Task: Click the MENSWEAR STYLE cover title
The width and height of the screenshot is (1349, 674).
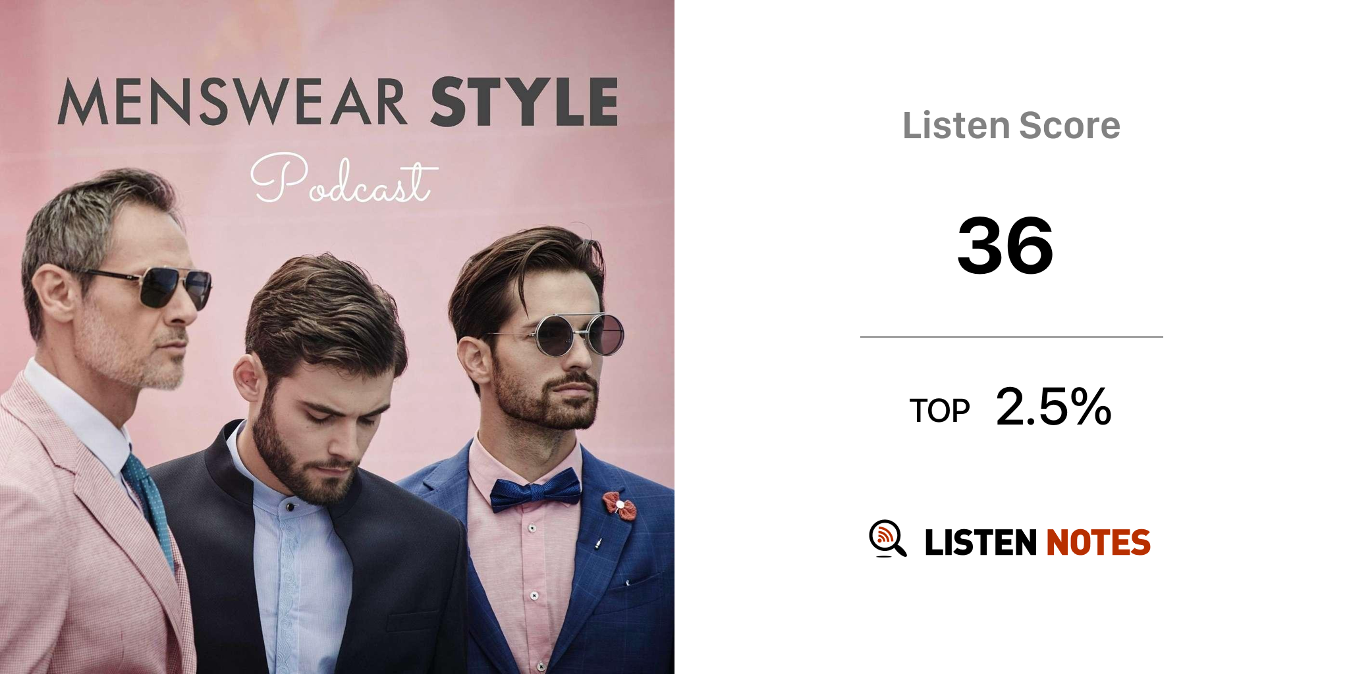Action: [x=338, y=102]
